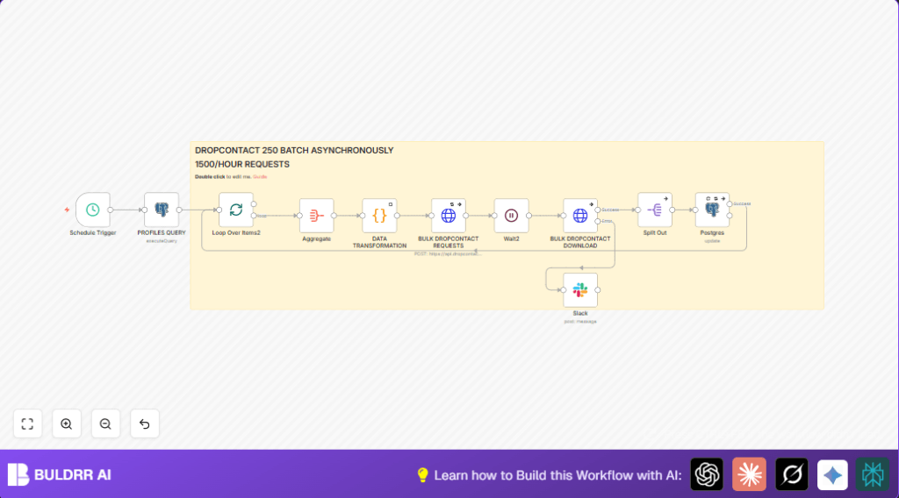This screenshot has width=899, height=498.
Task: Click the Postgres node Success output connector
Action: 730,203
